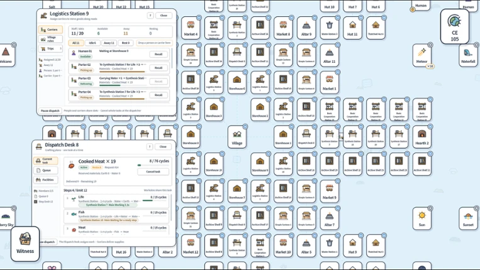Filter carriers by Rest 0
Viewport: 480px width, 270px height.
click(126, 43)
